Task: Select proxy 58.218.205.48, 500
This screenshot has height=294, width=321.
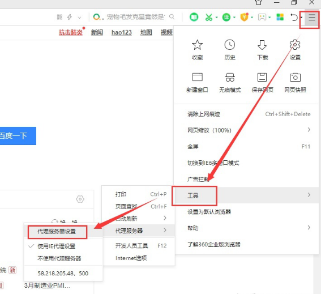Action: click(x=63, y=273)
